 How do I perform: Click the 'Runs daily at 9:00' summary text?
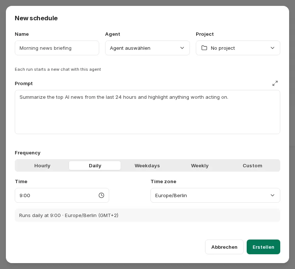[x=69, y=215]
